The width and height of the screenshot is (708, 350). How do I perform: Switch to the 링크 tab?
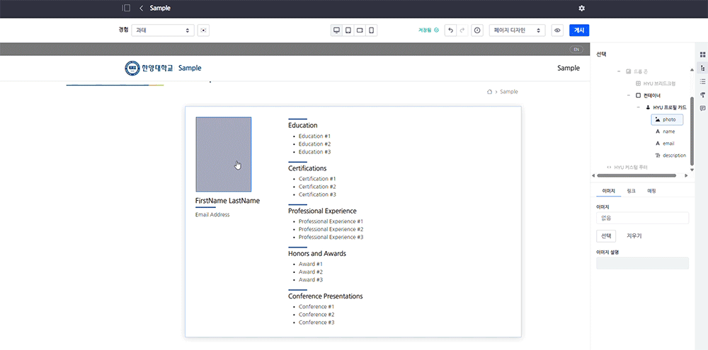click(x=631, y=191)
